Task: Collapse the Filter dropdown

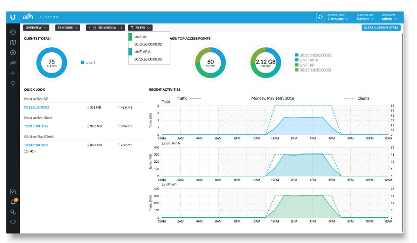Action: tap(140, 27)
